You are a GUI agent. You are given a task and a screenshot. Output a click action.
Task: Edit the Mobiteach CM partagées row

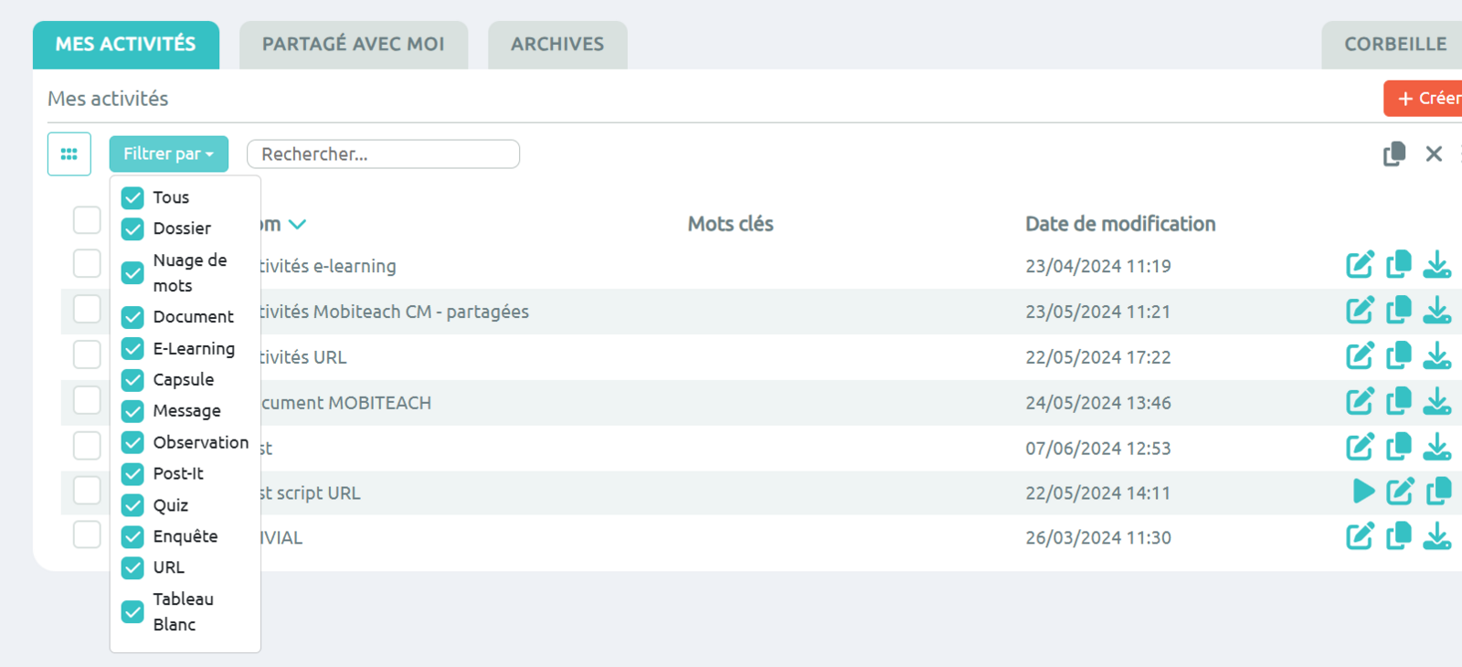coord(1360,311)
